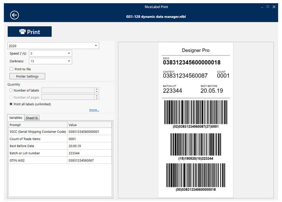Click the Number of labels spinner arrows
The image size is (282, 202).
point(97,90)
